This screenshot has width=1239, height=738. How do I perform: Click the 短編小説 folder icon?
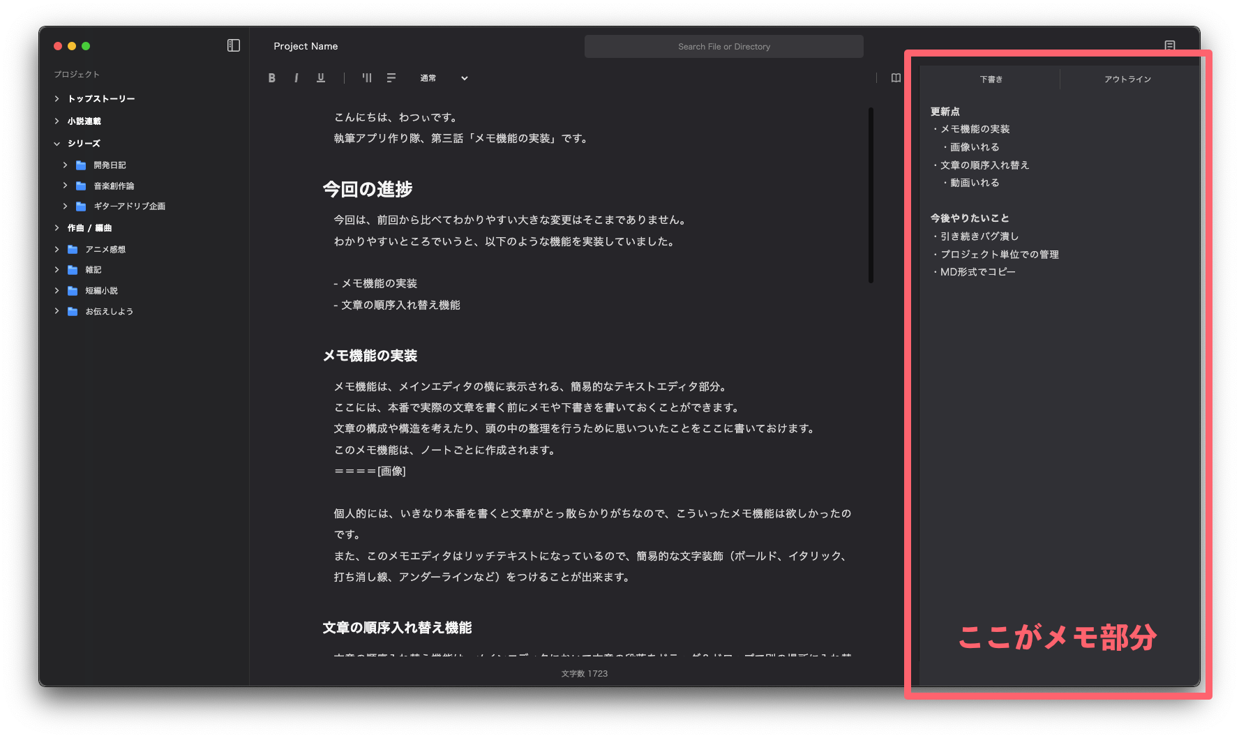pyautogui.click(x=73, y=291)
